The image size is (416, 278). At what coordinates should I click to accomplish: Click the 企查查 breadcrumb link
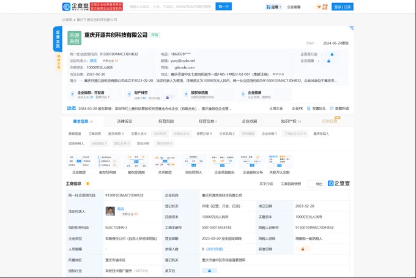[x=67, y=20]
